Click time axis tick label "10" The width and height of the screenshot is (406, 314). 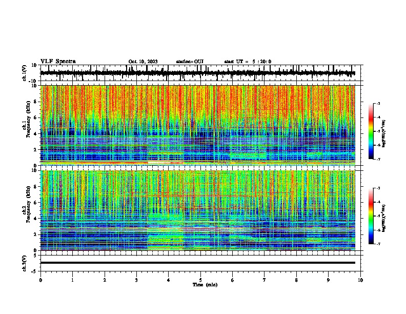tap(360, 280)
